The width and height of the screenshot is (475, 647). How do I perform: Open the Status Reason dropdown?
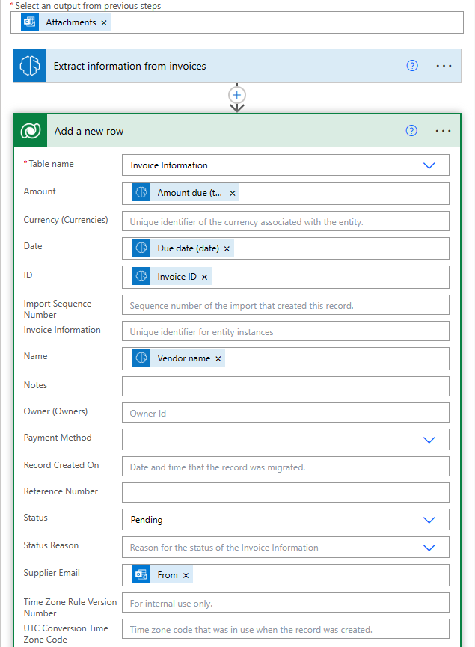(429, 548)
